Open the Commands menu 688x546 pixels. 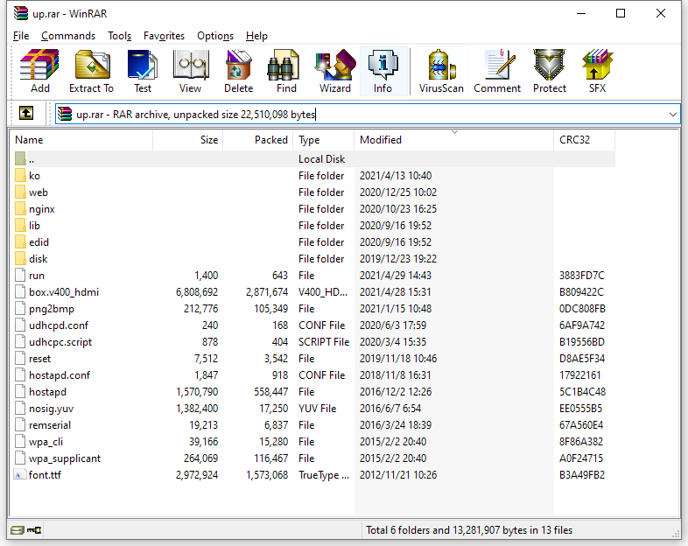[68, 36]
